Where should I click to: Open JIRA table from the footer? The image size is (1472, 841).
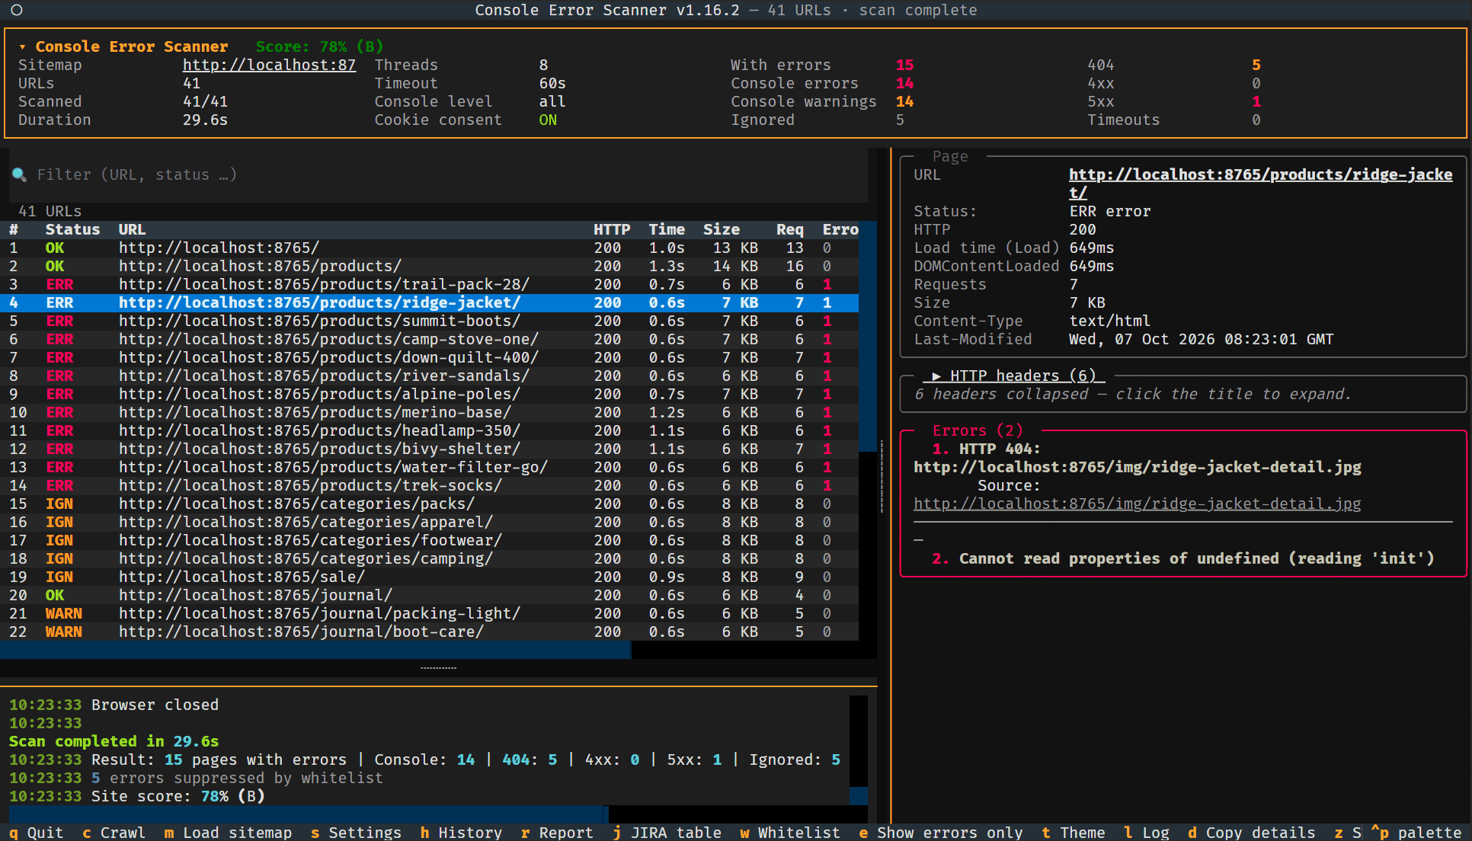[x=667, y=833]
